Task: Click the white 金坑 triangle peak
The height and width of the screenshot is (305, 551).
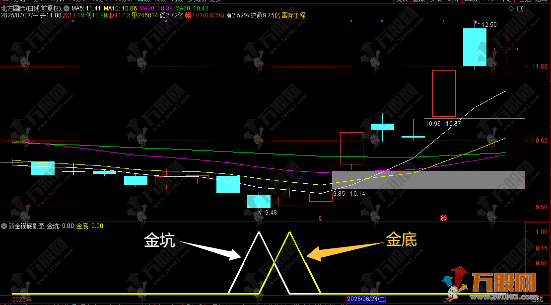Action: [x=259, y=232]
